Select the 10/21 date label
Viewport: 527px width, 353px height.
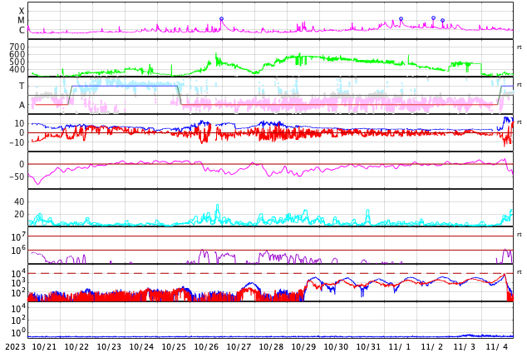pos(44,347)
